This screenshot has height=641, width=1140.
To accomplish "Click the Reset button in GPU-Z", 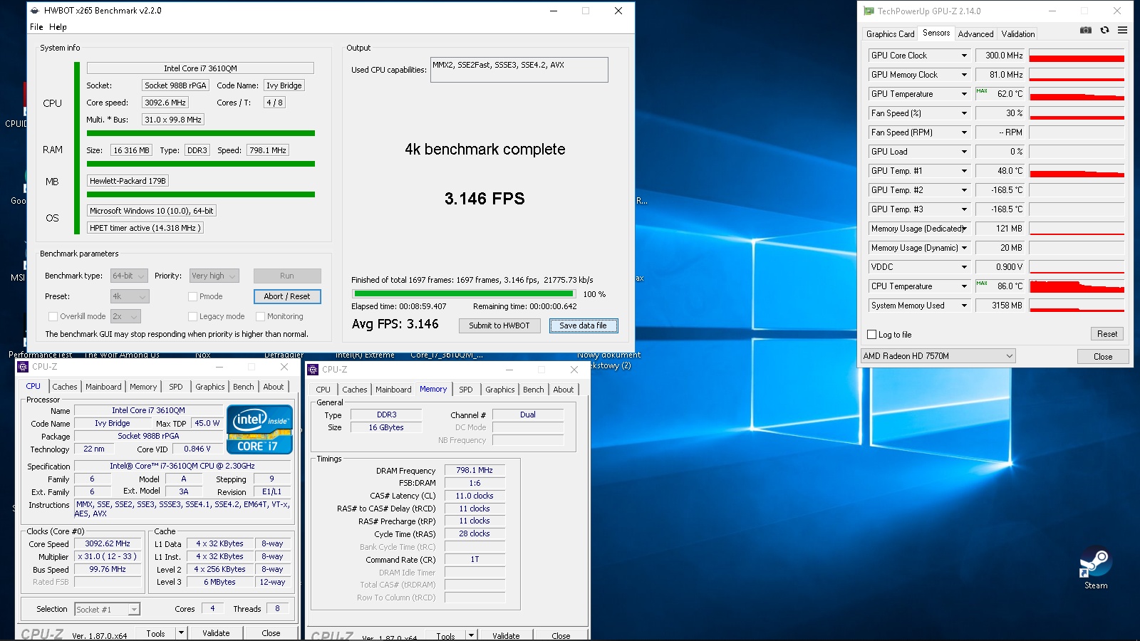I will (x=1107, y=334).
